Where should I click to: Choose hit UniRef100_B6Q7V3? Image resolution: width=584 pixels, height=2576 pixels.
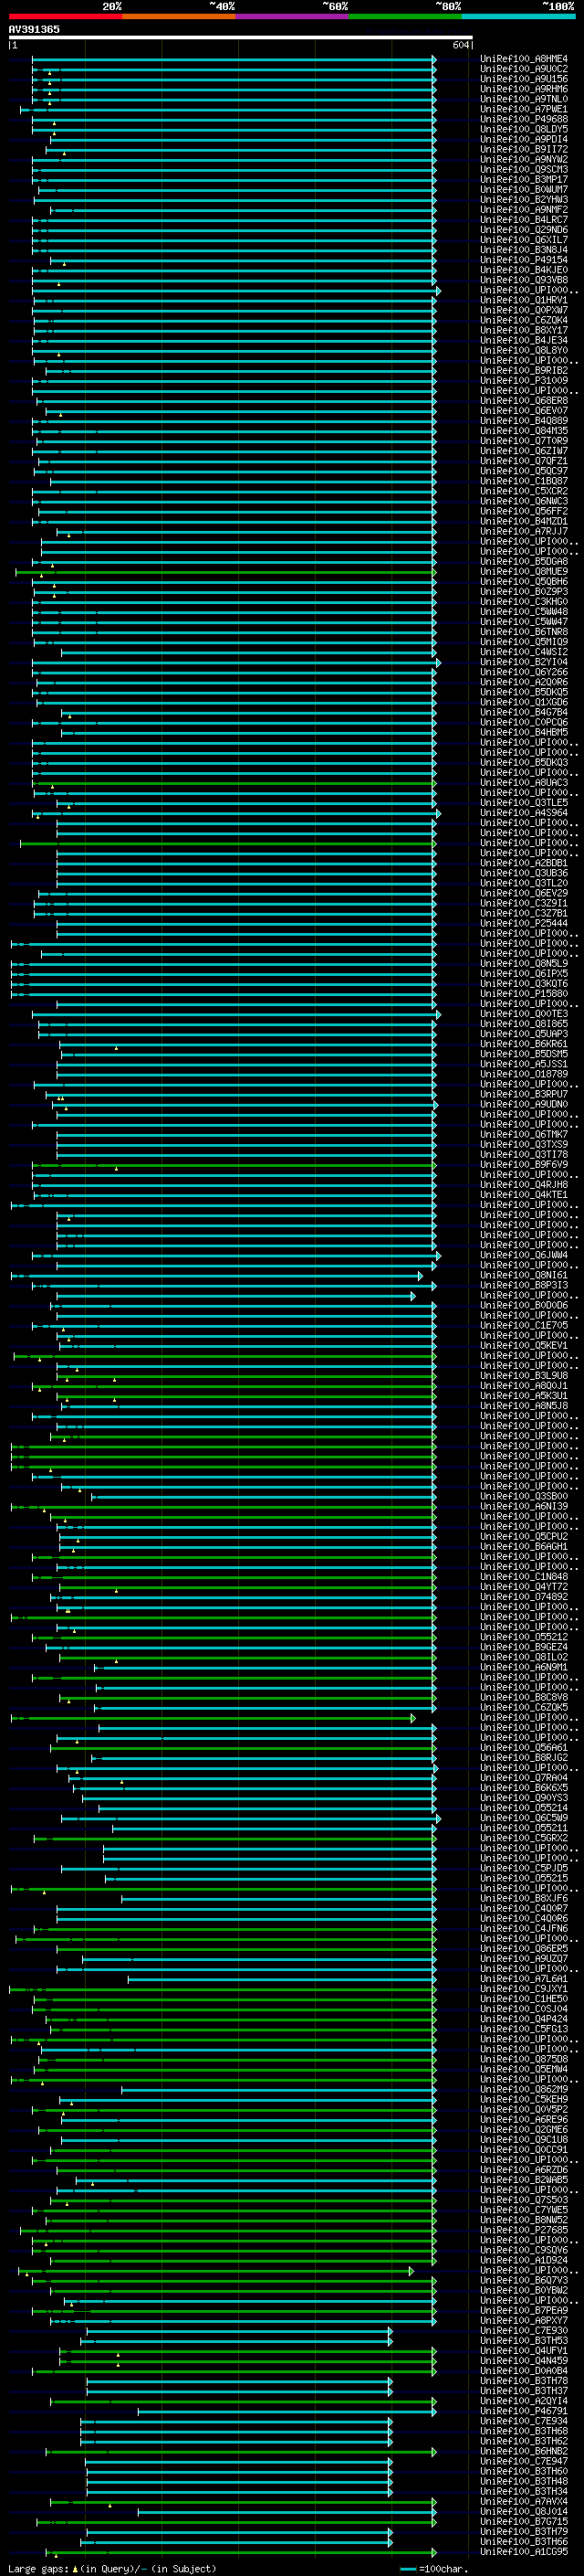point(524,2280)
